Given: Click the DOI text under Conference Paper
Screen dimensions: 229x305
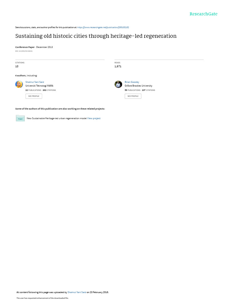Looking at the screenshot, I should pyautogui.click(x=24, y=51).
